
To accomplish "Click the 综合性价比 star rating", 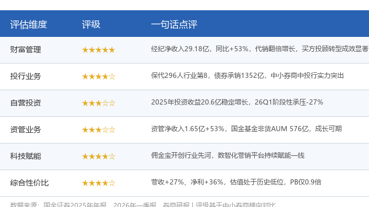I will [x=98, y=183].
